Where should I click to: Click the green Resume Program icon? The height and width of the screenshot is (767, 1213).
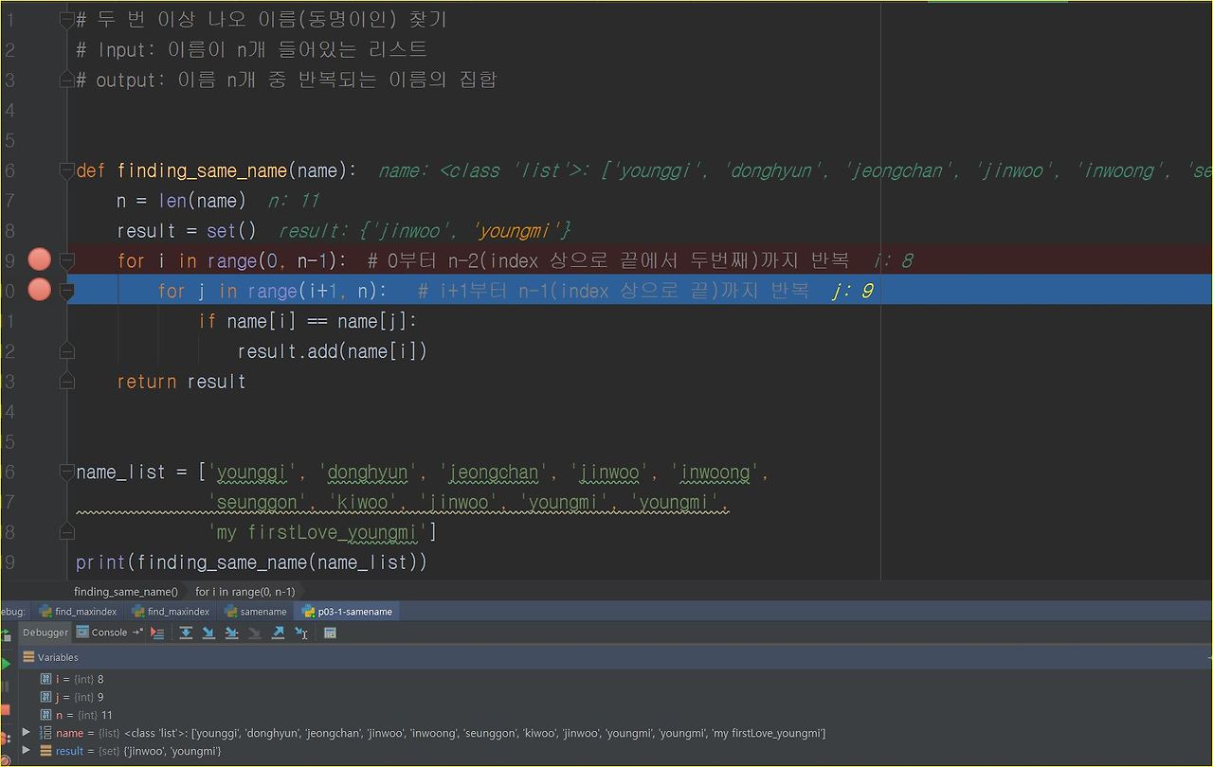pyautogui.click(x=6, y=664)
